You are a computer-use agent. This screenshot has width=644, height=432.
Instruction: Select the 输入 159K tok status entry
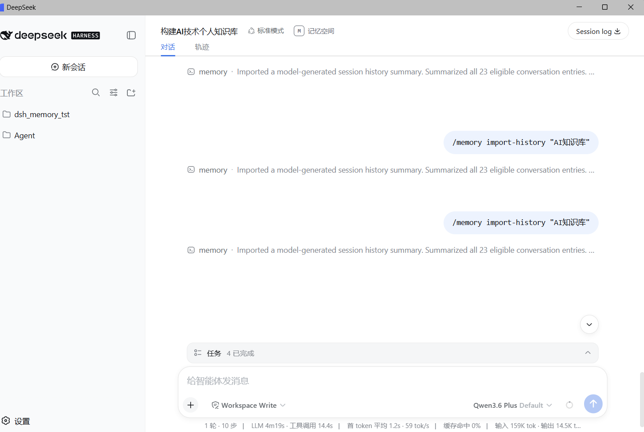[x=515, y=426]
